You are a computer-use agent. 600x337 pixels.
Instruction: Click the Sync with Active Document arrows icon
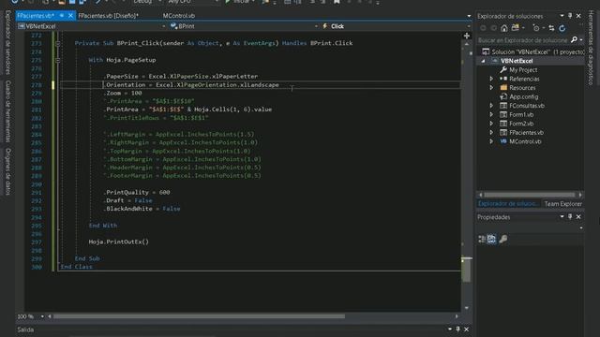(551, 28)
